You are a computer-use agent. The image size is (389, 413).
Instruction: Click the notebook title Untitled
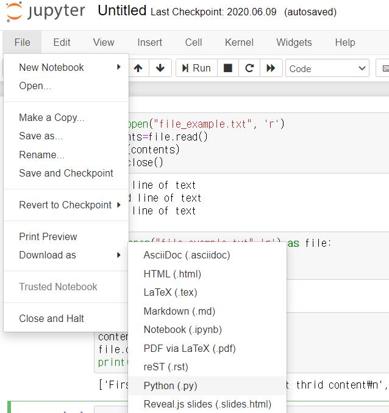click(x=122, y=11)
